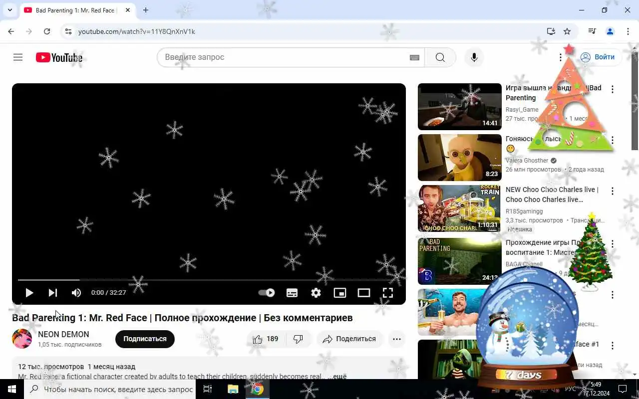Viewport: 639px width, 399px height.
Task: Click the address bar URL
Action: point(137,31)
